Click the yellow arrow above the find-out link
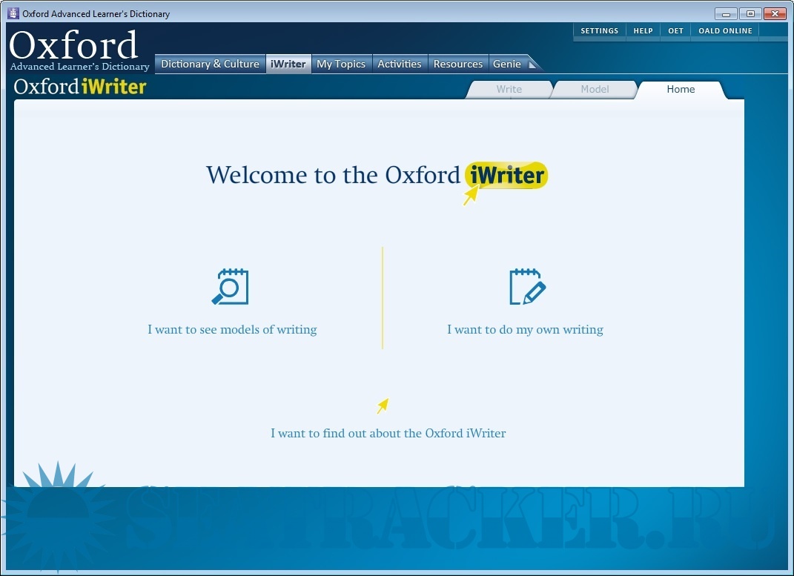Screen dimensions: 794x576 pos(383,405)
